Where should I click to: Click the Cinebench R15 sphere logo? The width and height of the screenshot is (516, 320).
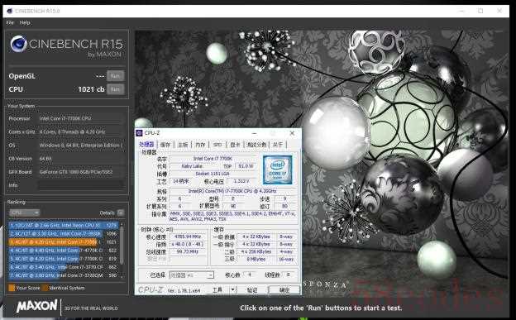(x=19, y=44)
